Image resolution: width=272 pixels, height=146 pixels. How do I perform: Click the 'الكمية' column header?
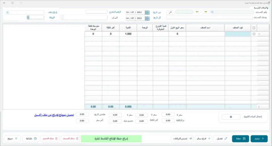128,28
